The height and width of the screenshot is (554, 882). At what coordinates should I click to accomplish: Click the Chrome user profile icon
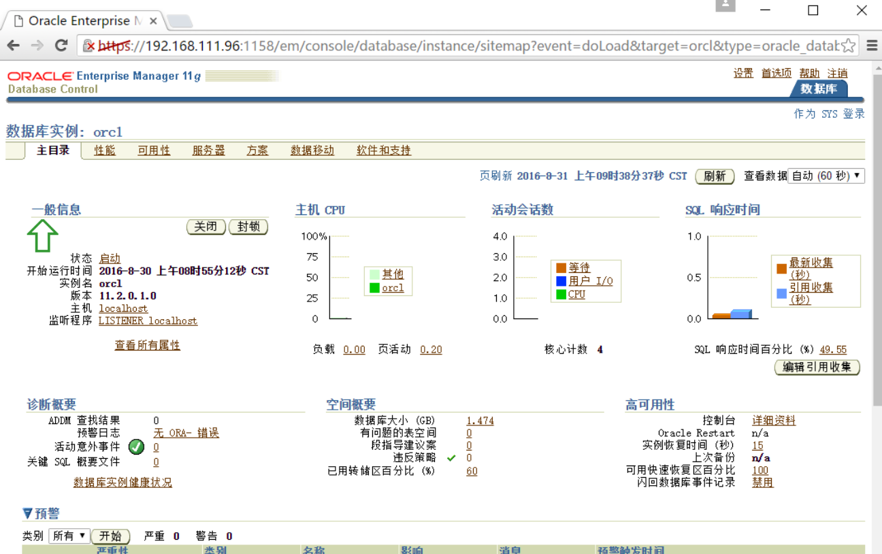tap(725, 5)
